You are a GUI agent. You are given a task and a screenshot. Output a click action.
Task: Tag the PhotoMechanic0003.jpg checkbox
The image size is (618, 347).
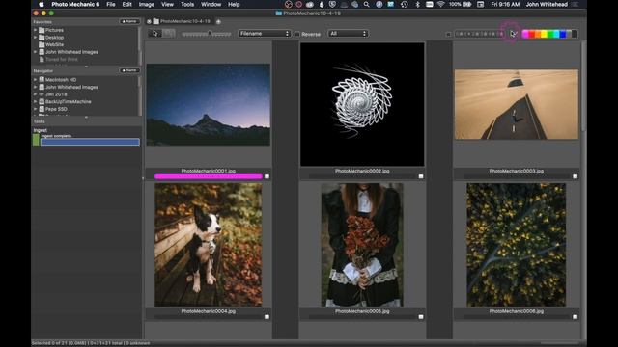point(576,176)
